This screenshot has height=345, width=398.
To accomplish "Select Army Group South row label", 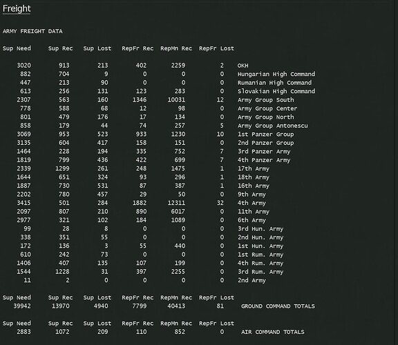I will pos(266,100).
